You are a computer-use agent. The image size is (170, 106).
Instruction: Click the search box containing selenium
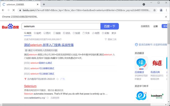[61, 26]
